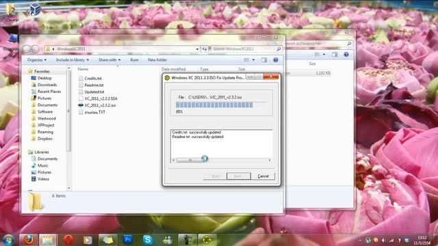Open the Westwood favorite folder
The width and height of the screenshot is (438, 246).
(43, 118)
